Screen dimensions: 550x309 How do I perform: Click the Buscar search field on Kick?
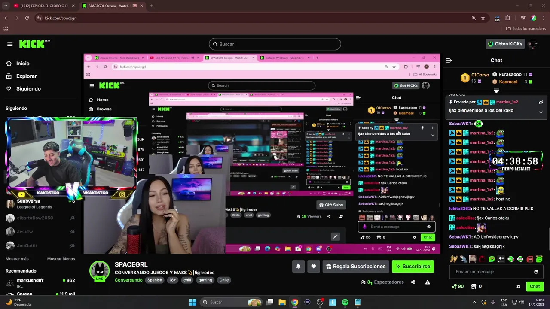pyautogui.click(x=275, y=44)
